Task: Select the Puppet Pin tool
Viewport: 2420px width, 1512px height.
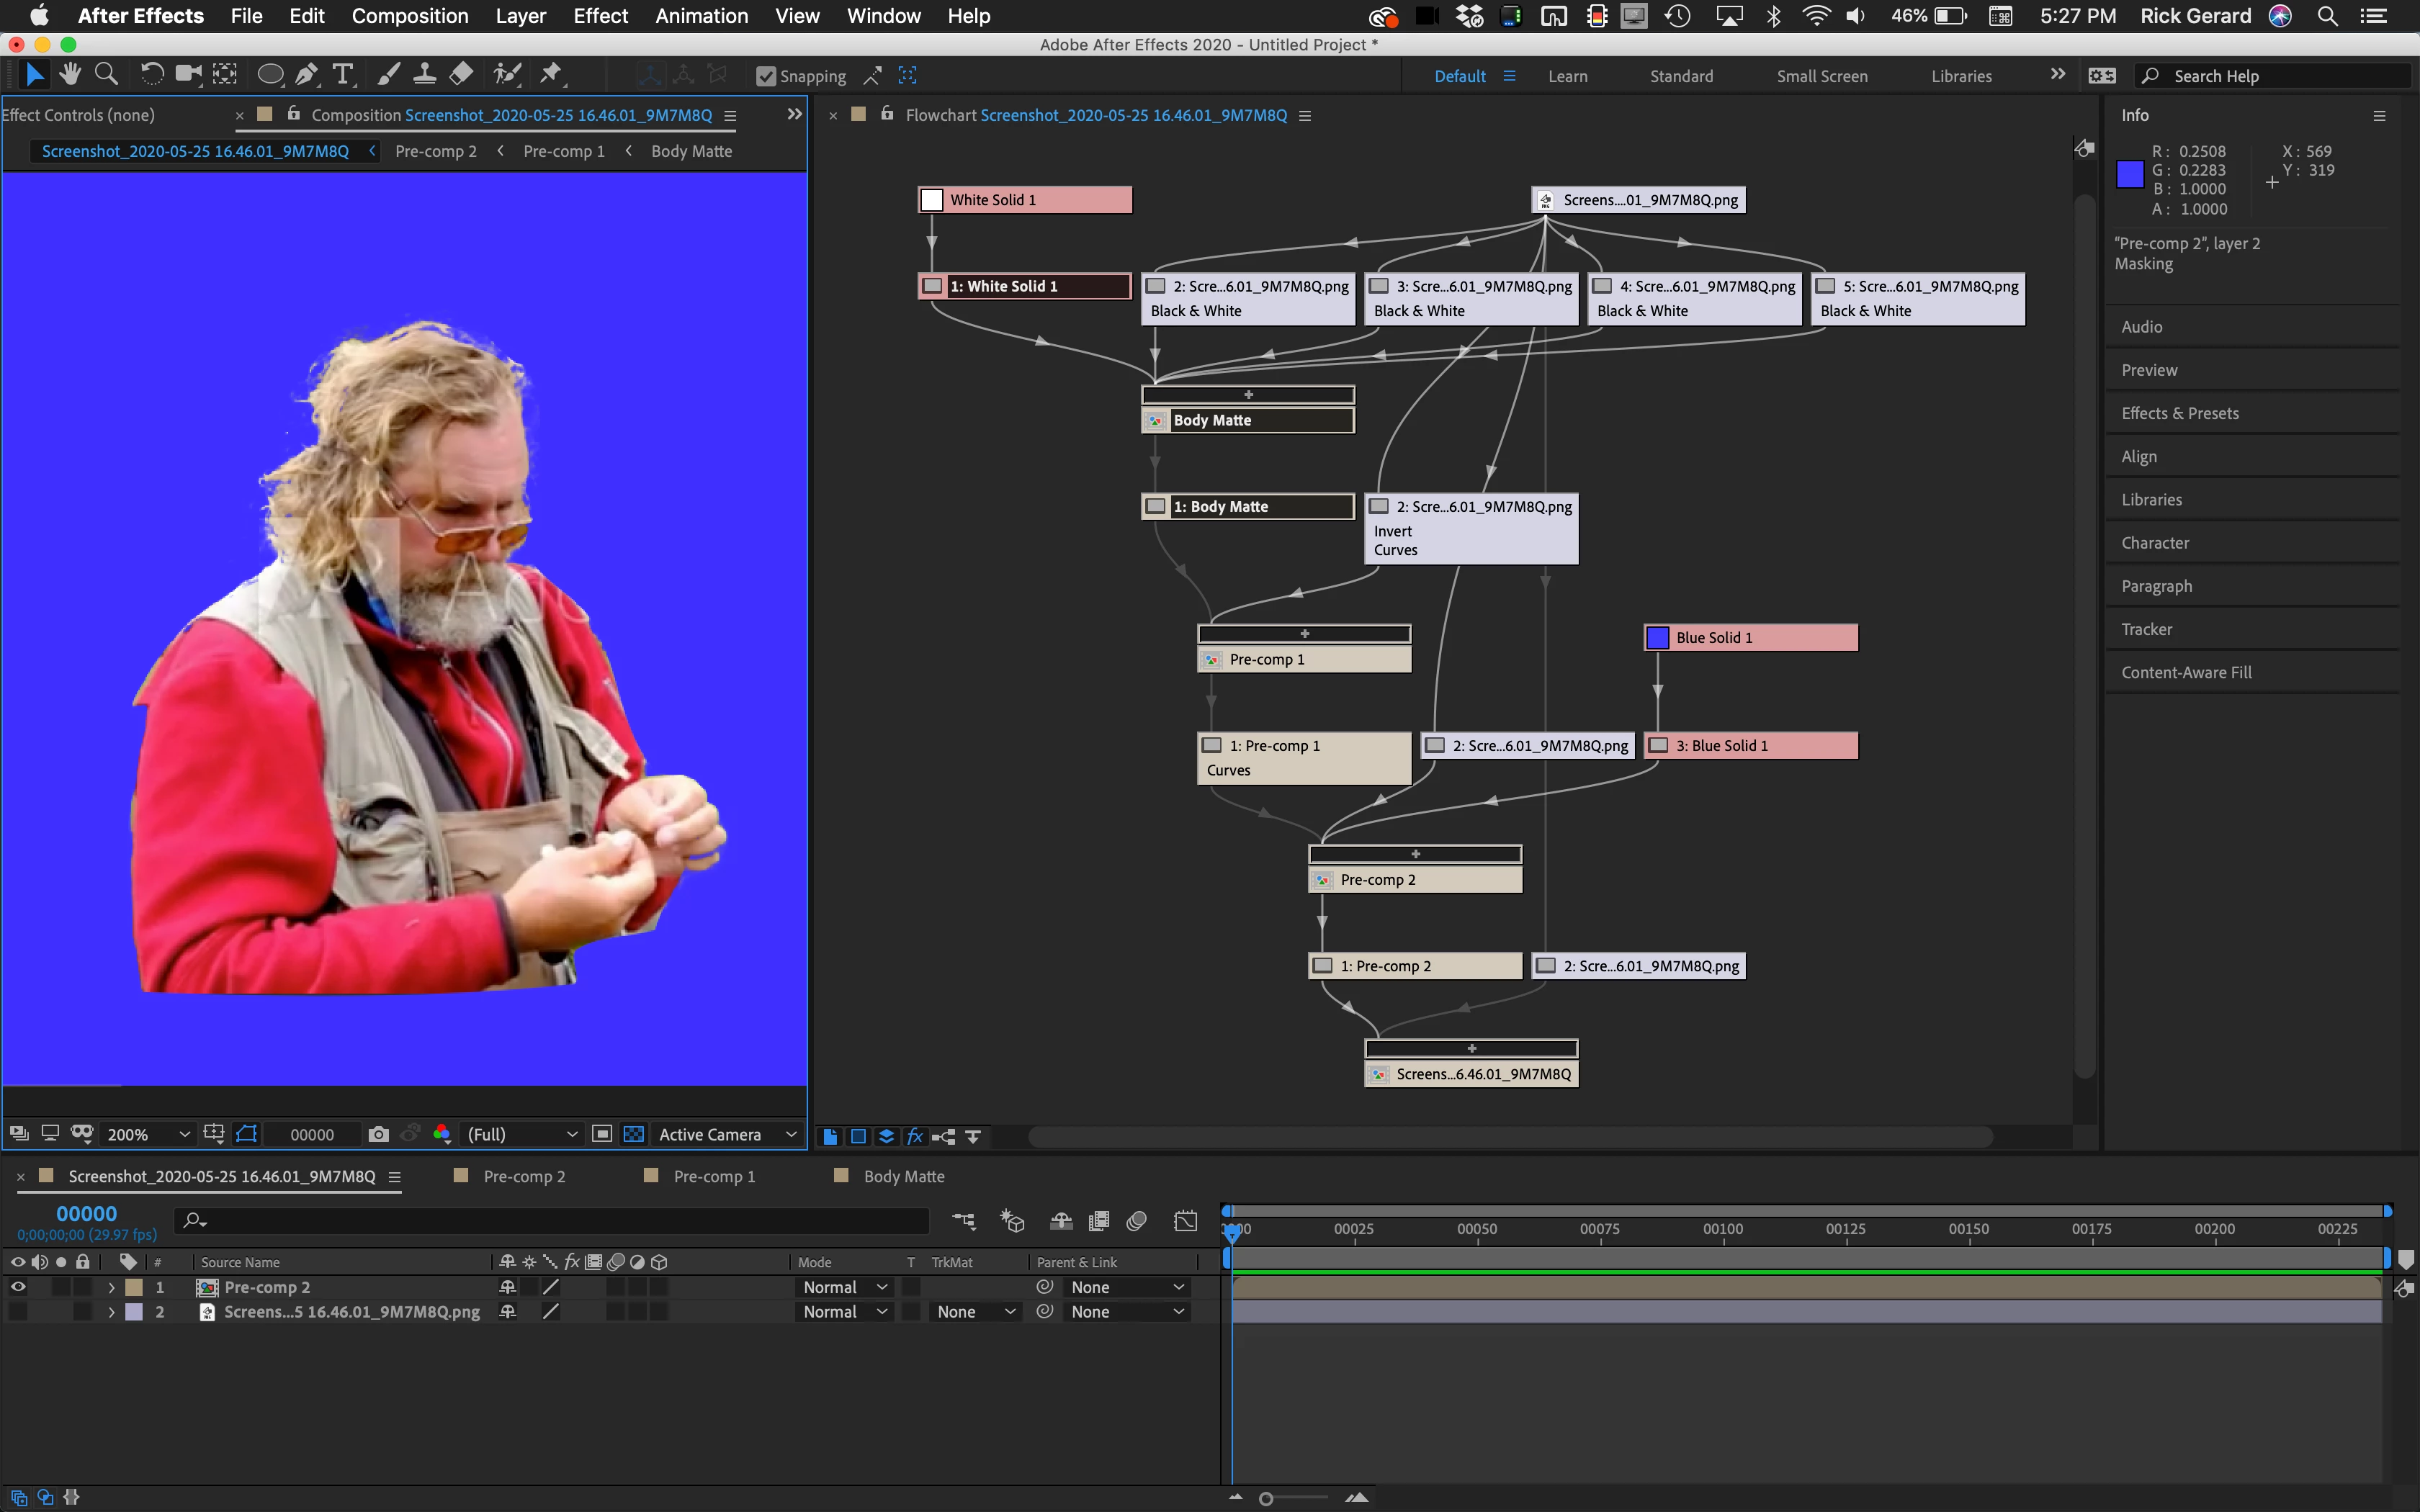Action: pos(551,75)
